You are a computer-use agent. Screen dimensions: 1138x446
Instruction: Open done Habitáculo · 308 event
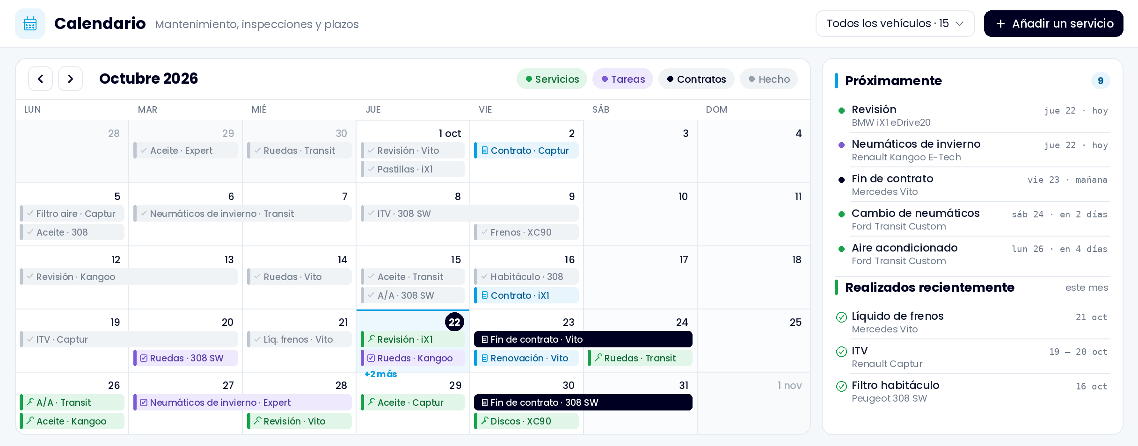pos(526,277)
